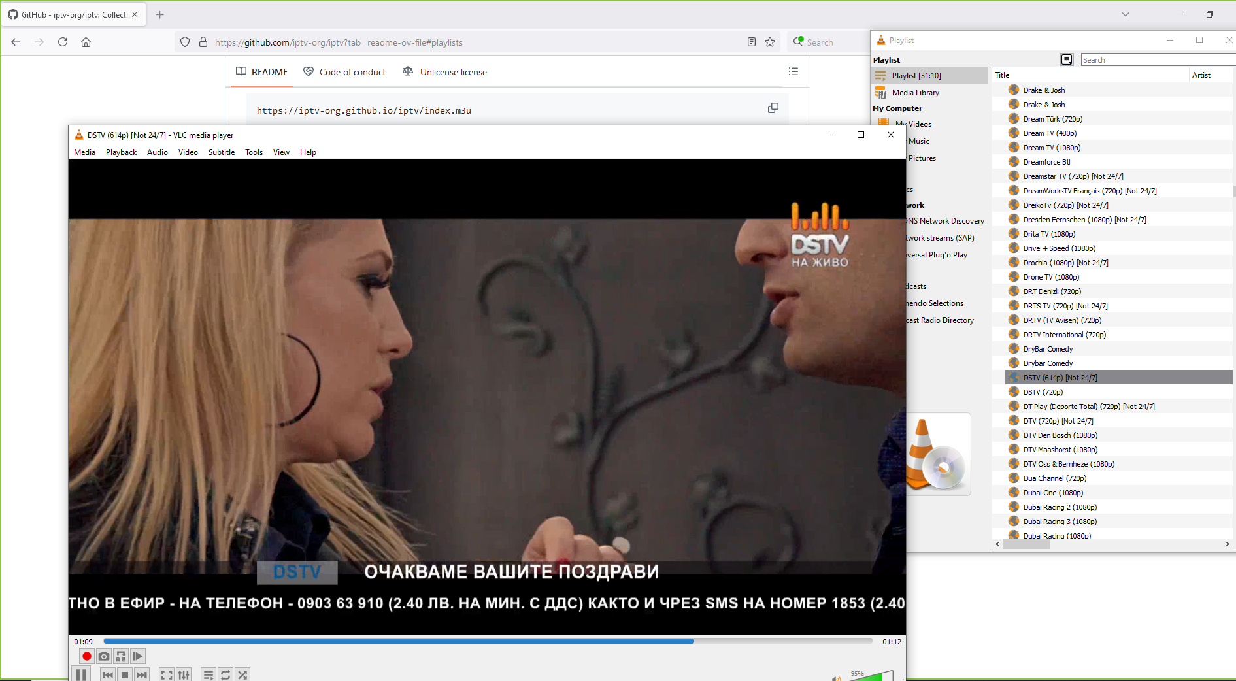Open the View menu in VLC
Viewport: 1236px width, 681px height.
(281, 152)
